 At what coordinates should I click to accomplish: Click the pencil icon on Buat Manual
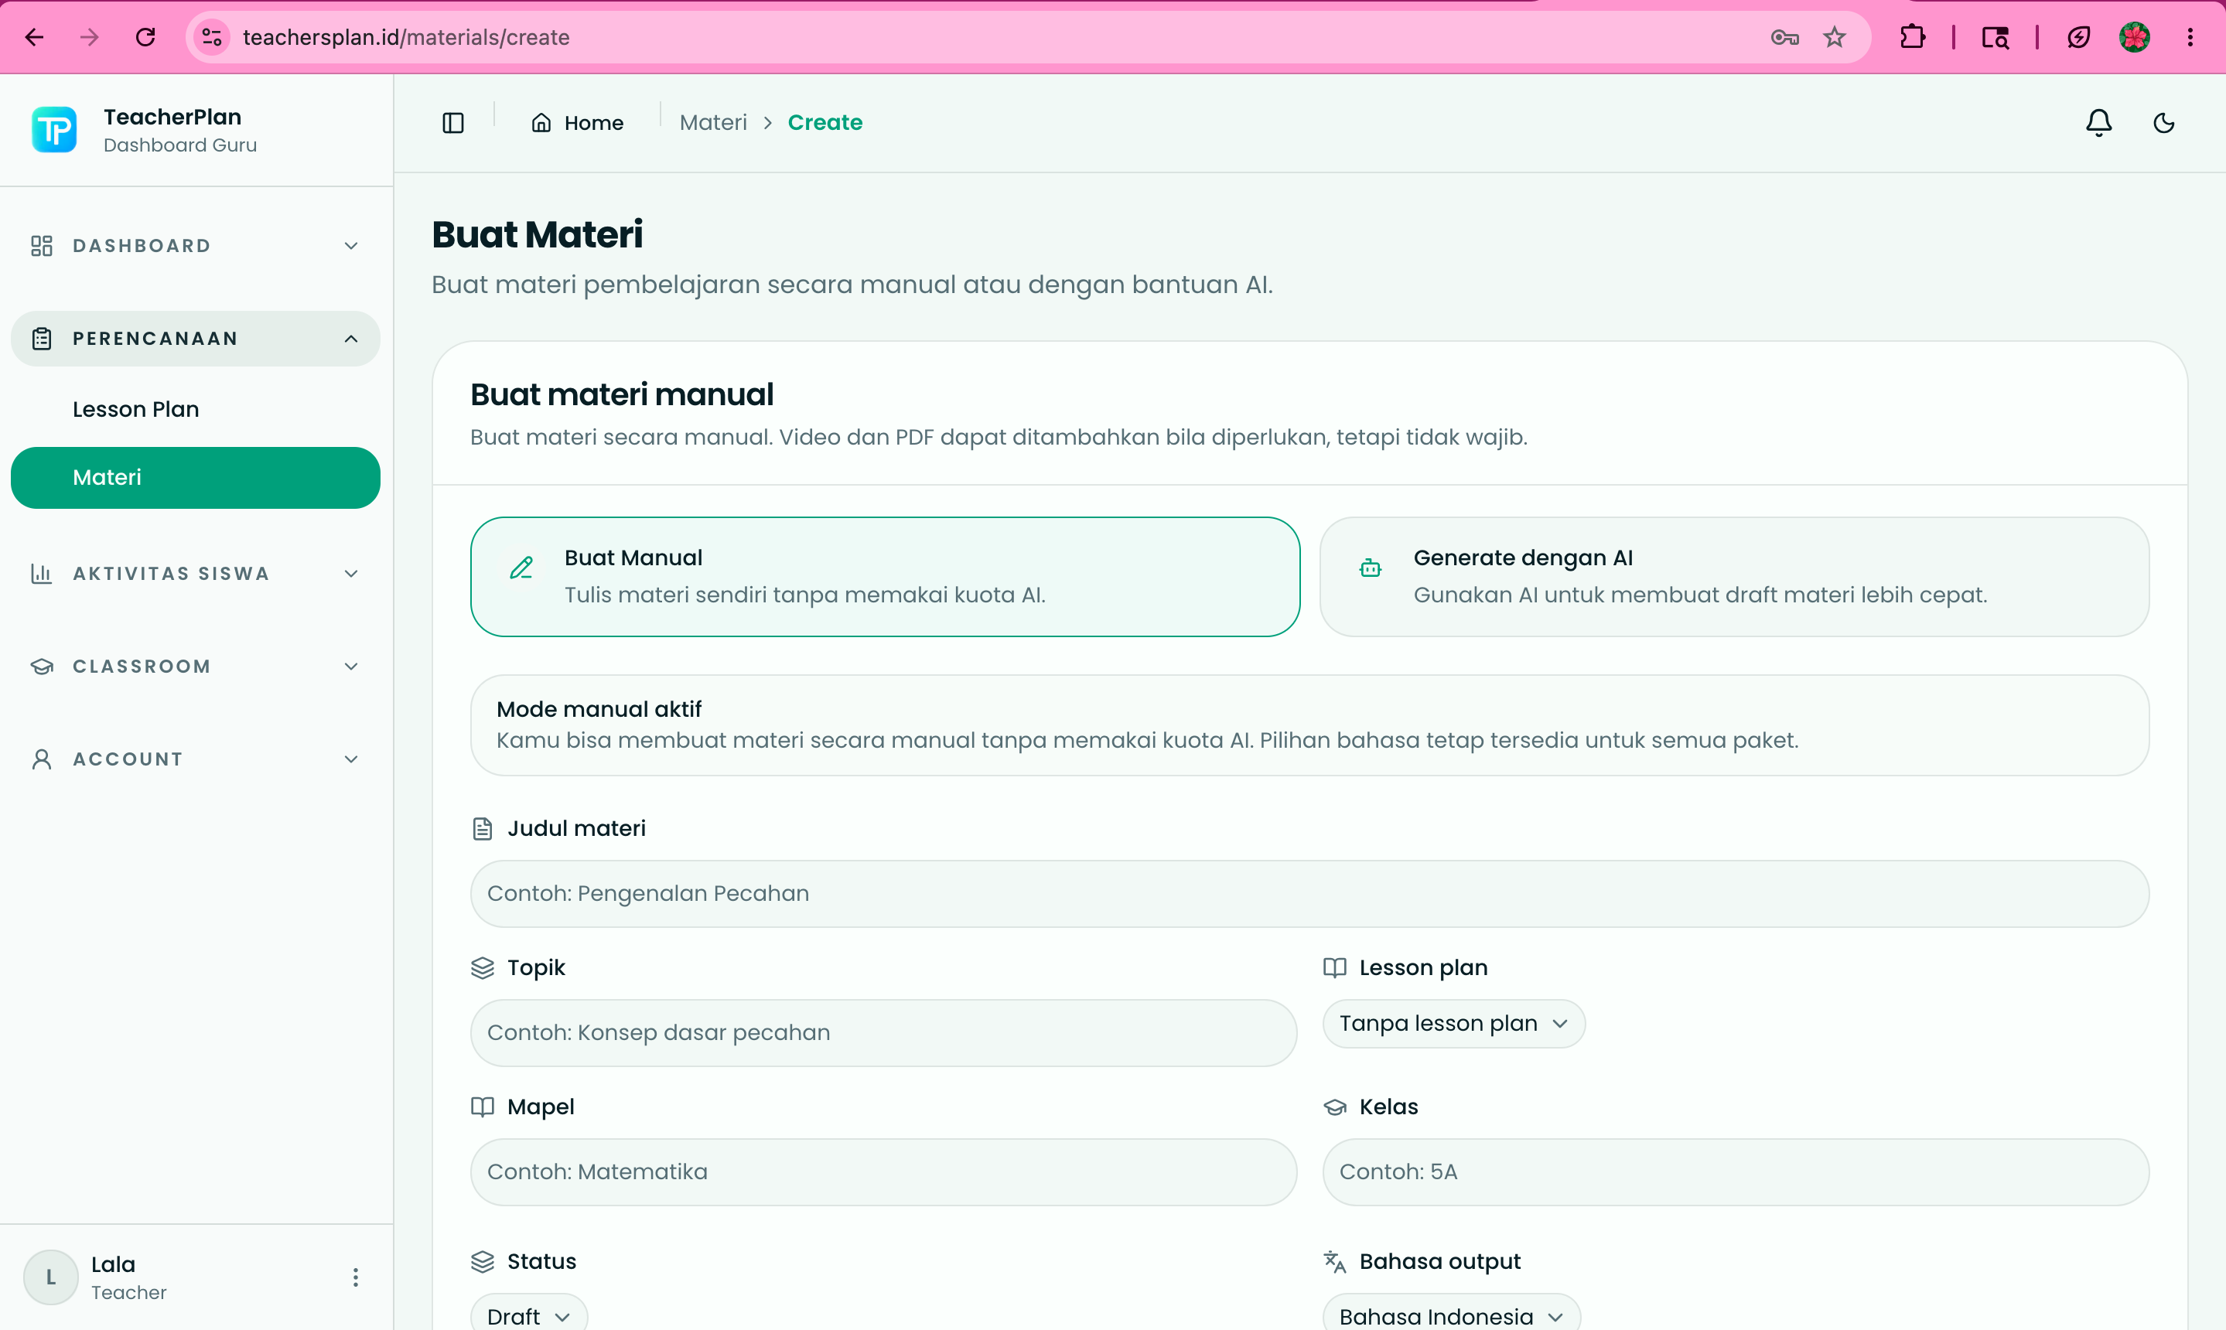tap(521, 568)
